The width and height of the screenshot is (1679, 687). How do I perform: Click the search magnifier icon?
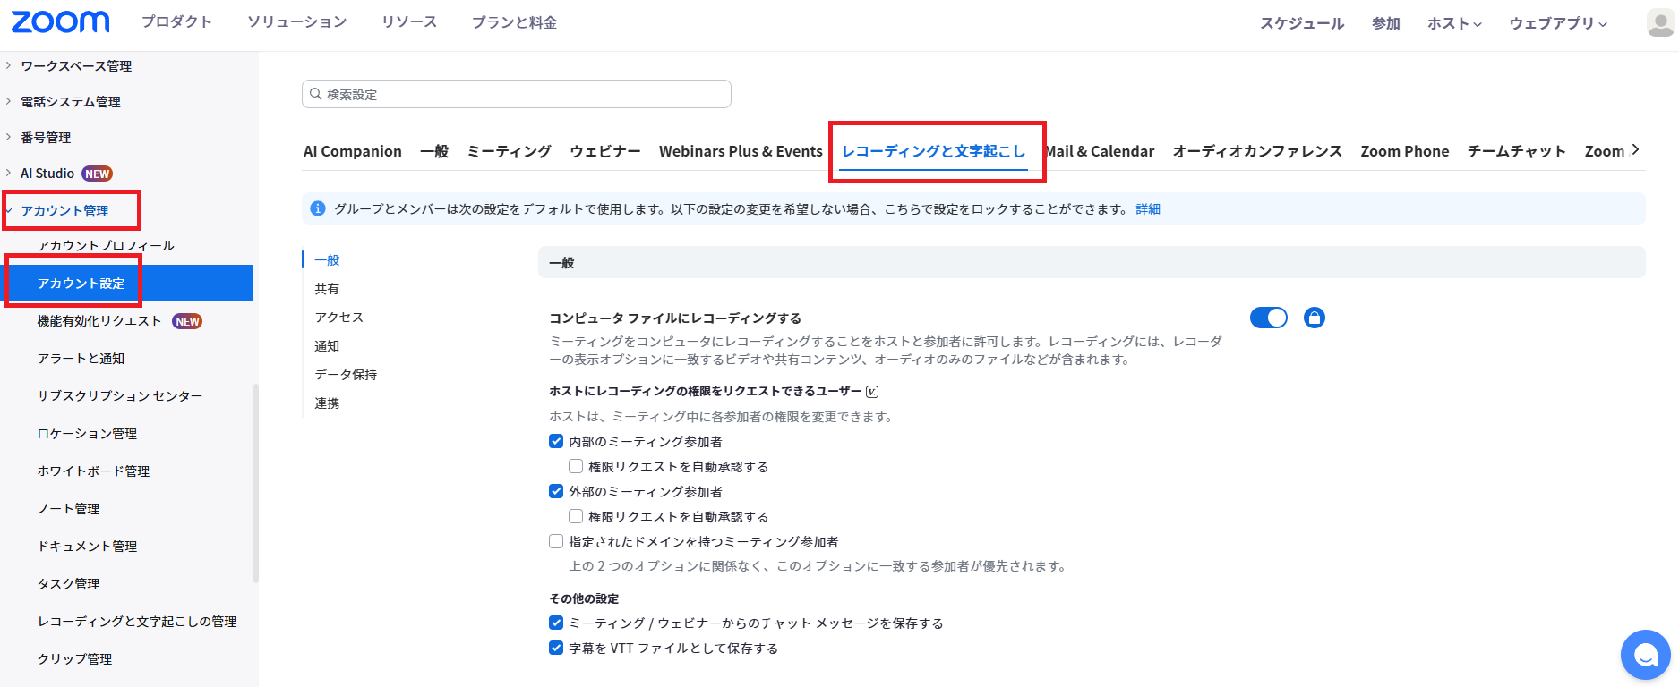point(315,94)
